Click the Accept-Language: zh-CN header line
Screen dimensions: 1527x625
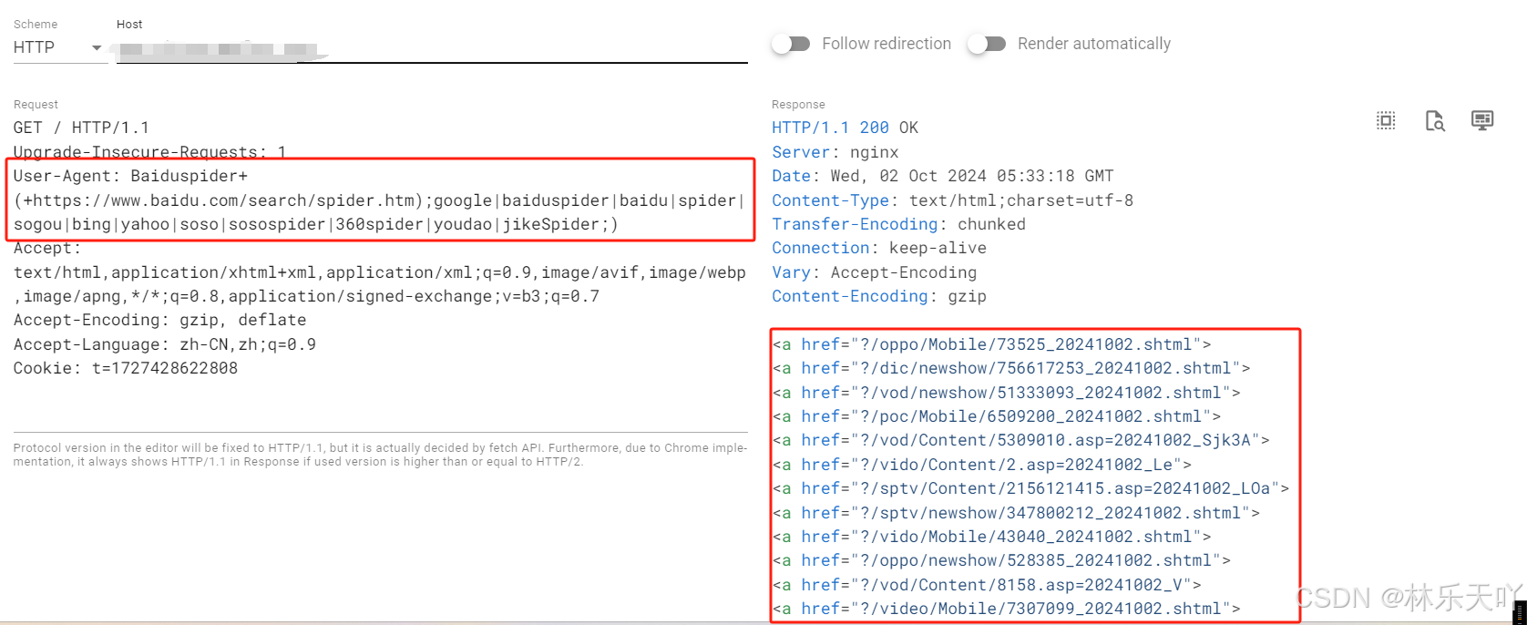165,344
